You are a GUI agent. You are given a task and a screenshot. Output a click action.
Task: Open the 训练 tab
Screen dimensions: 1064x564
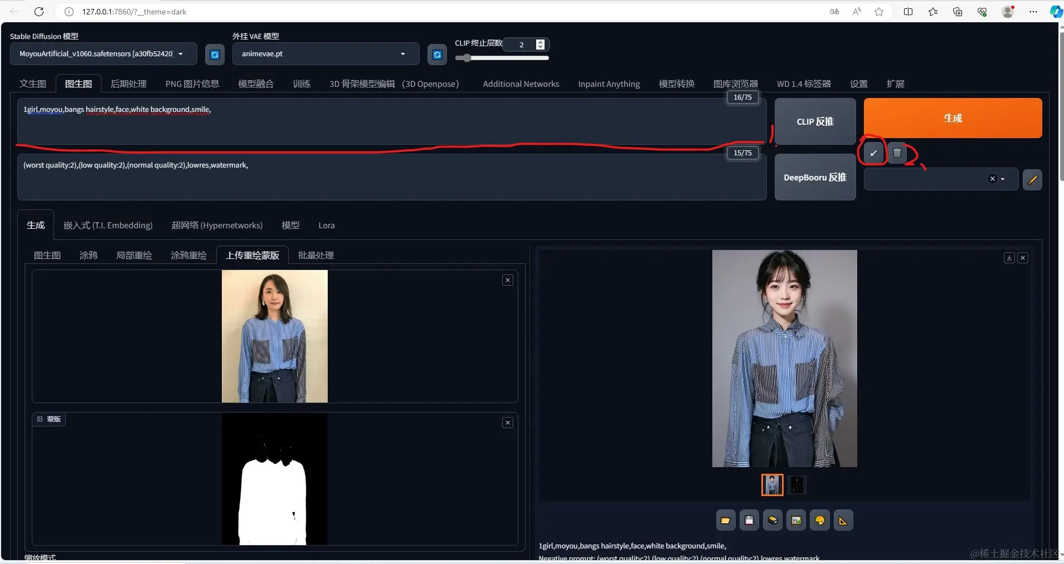pyautogui.click(x=302, y=84)
